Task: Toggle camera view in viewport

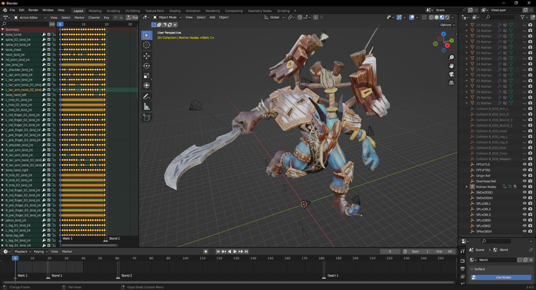Action: [x=451, y=74]
